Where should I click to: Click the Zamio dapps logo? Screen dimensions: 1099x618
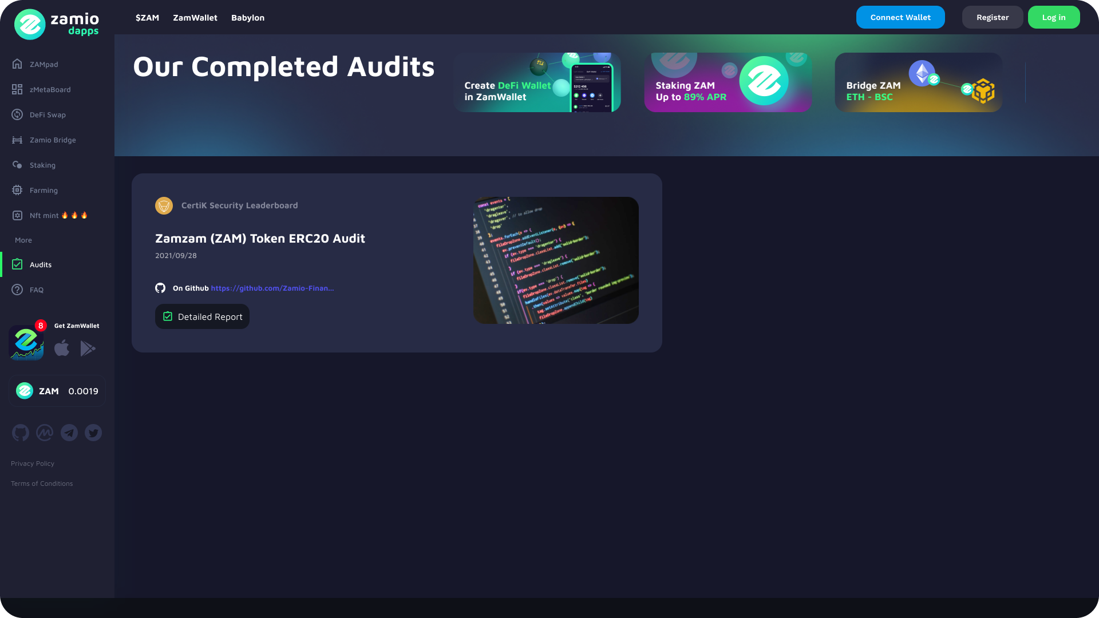(57, 24)
